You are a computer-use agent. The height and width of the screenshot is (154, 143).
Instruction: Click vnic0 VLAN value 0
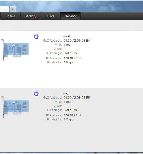click(64, 49)
